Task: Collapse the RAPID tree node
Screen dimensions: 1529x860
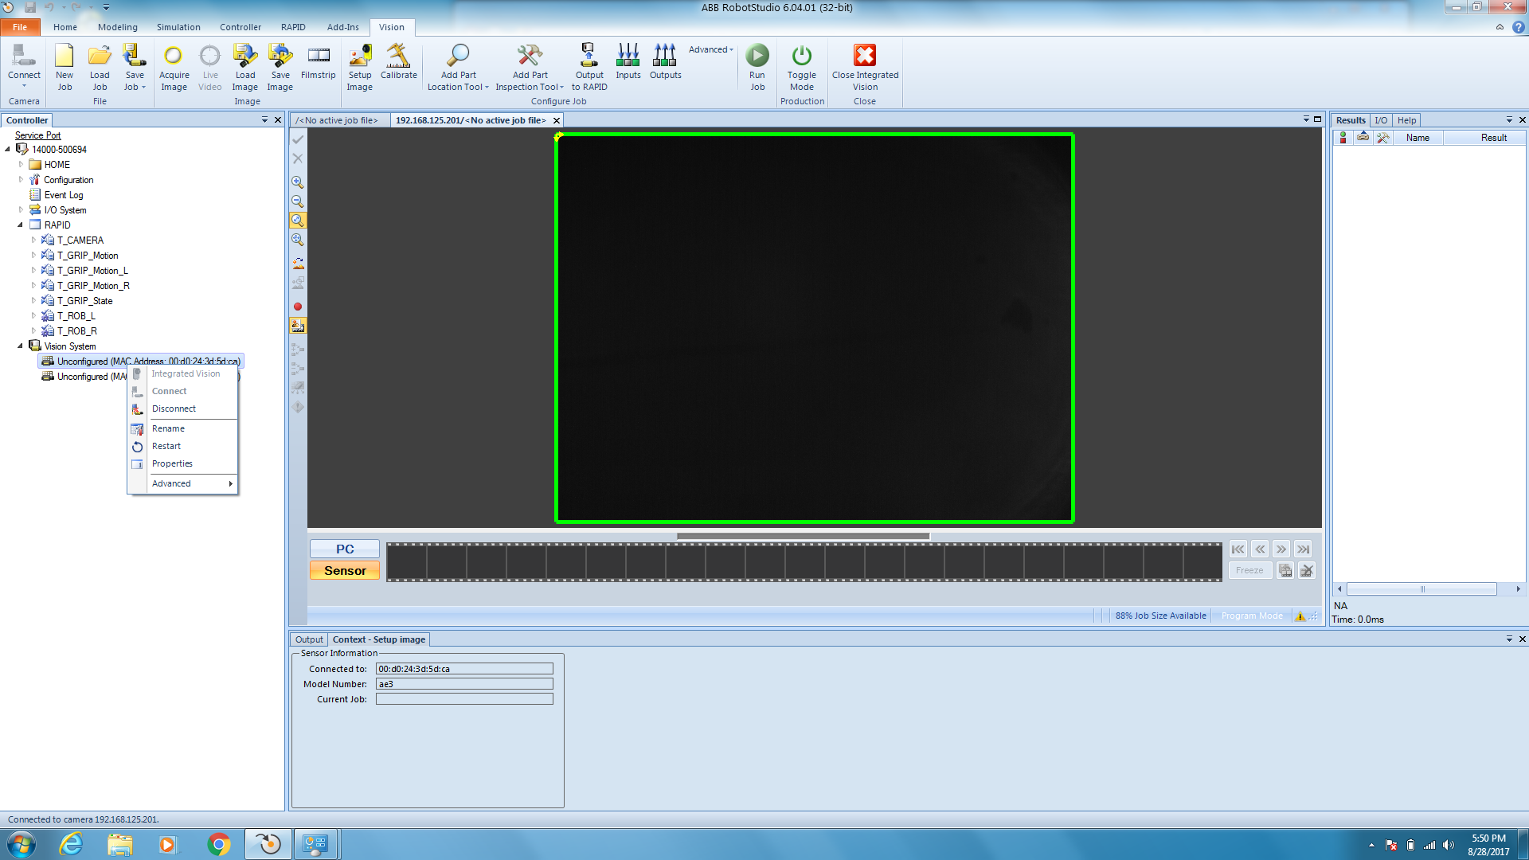Action: 21,225
